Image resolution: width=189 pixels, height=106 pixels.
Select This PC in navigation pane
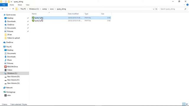click(x=9, y=47)
